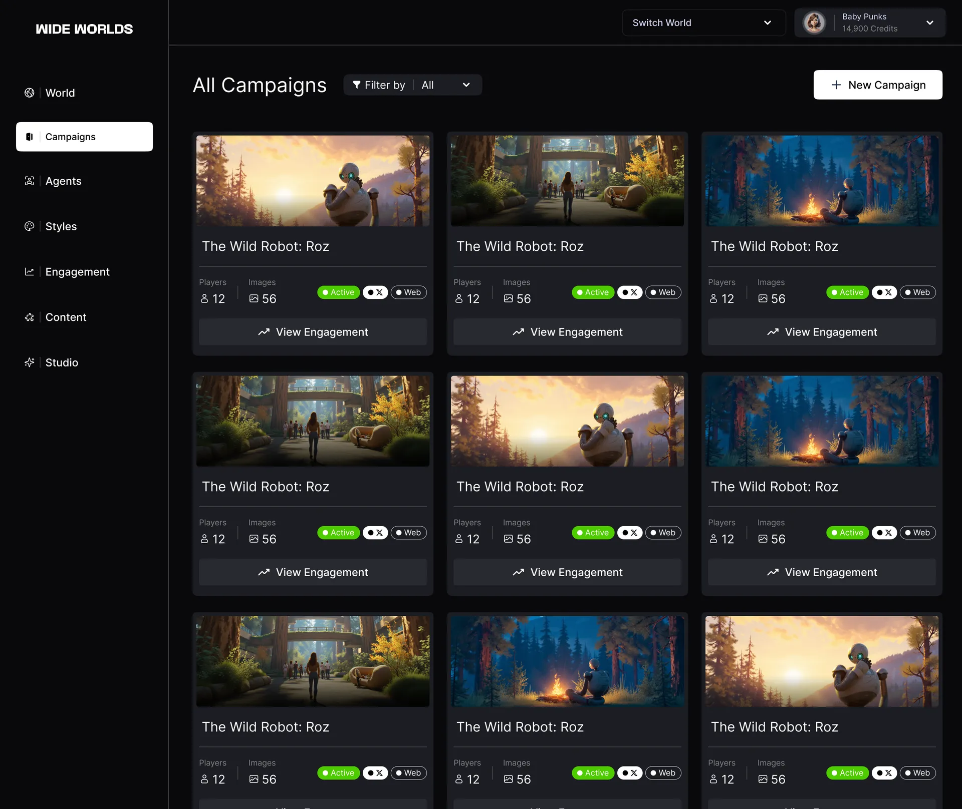View Engagement for the top-row forest bridge card
The width and height of the screenshot is (962, 809).
pyautogui.click(x=567, y=332)
